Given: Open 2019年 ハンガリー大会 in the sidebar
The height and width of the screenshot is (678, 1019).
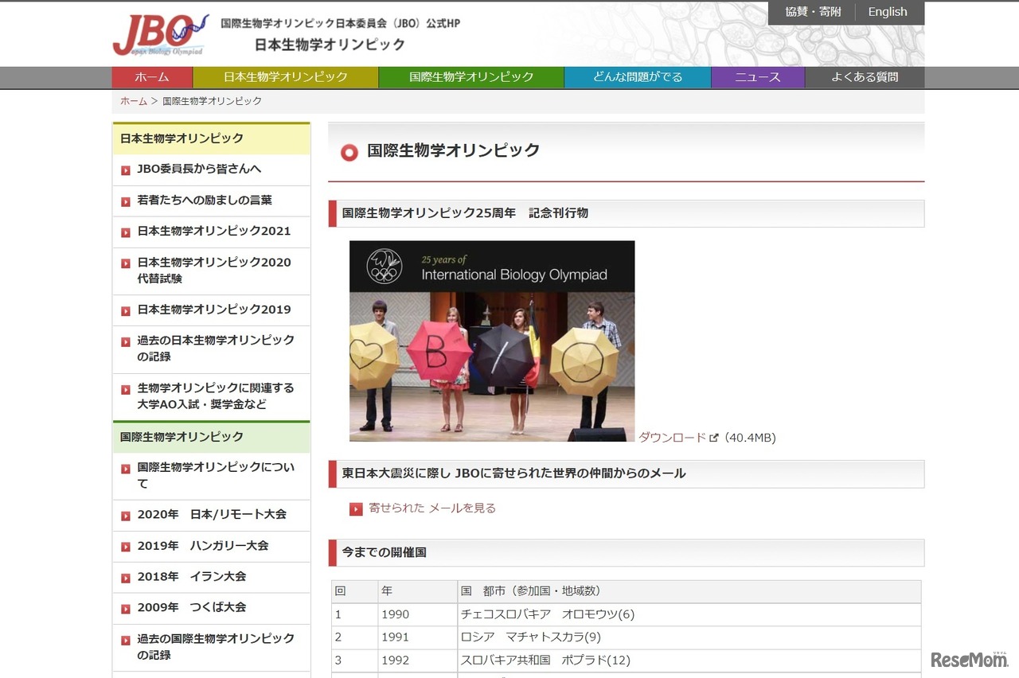Looking at the screenshot, I should [203, 546].
